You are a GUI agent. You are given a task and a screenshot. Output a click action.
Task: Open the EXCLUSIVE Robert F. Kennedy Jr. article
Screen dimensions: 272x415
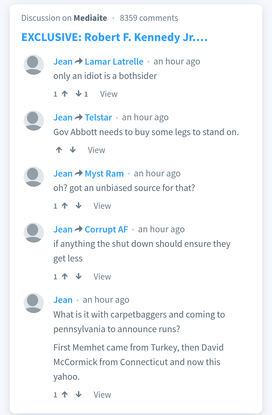tap(115, 37)
